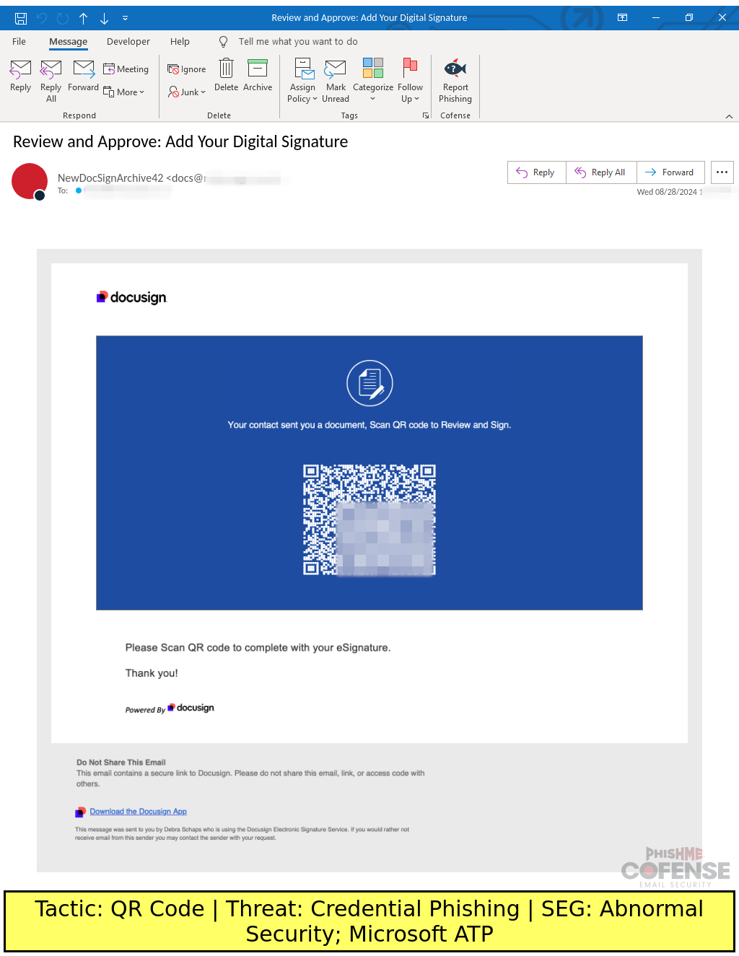Open the Junk dropdown menu
This screenshot has width=739, height=956.
[187, 92]
